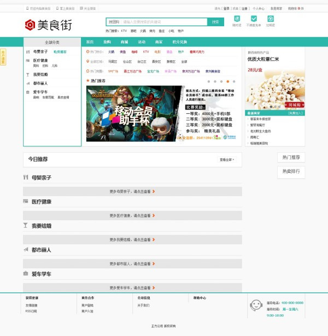Viewport: 328px width, 336px height.
Task: Click the plane icon of main 都市丽人 section
Action: tap(26, 250)
